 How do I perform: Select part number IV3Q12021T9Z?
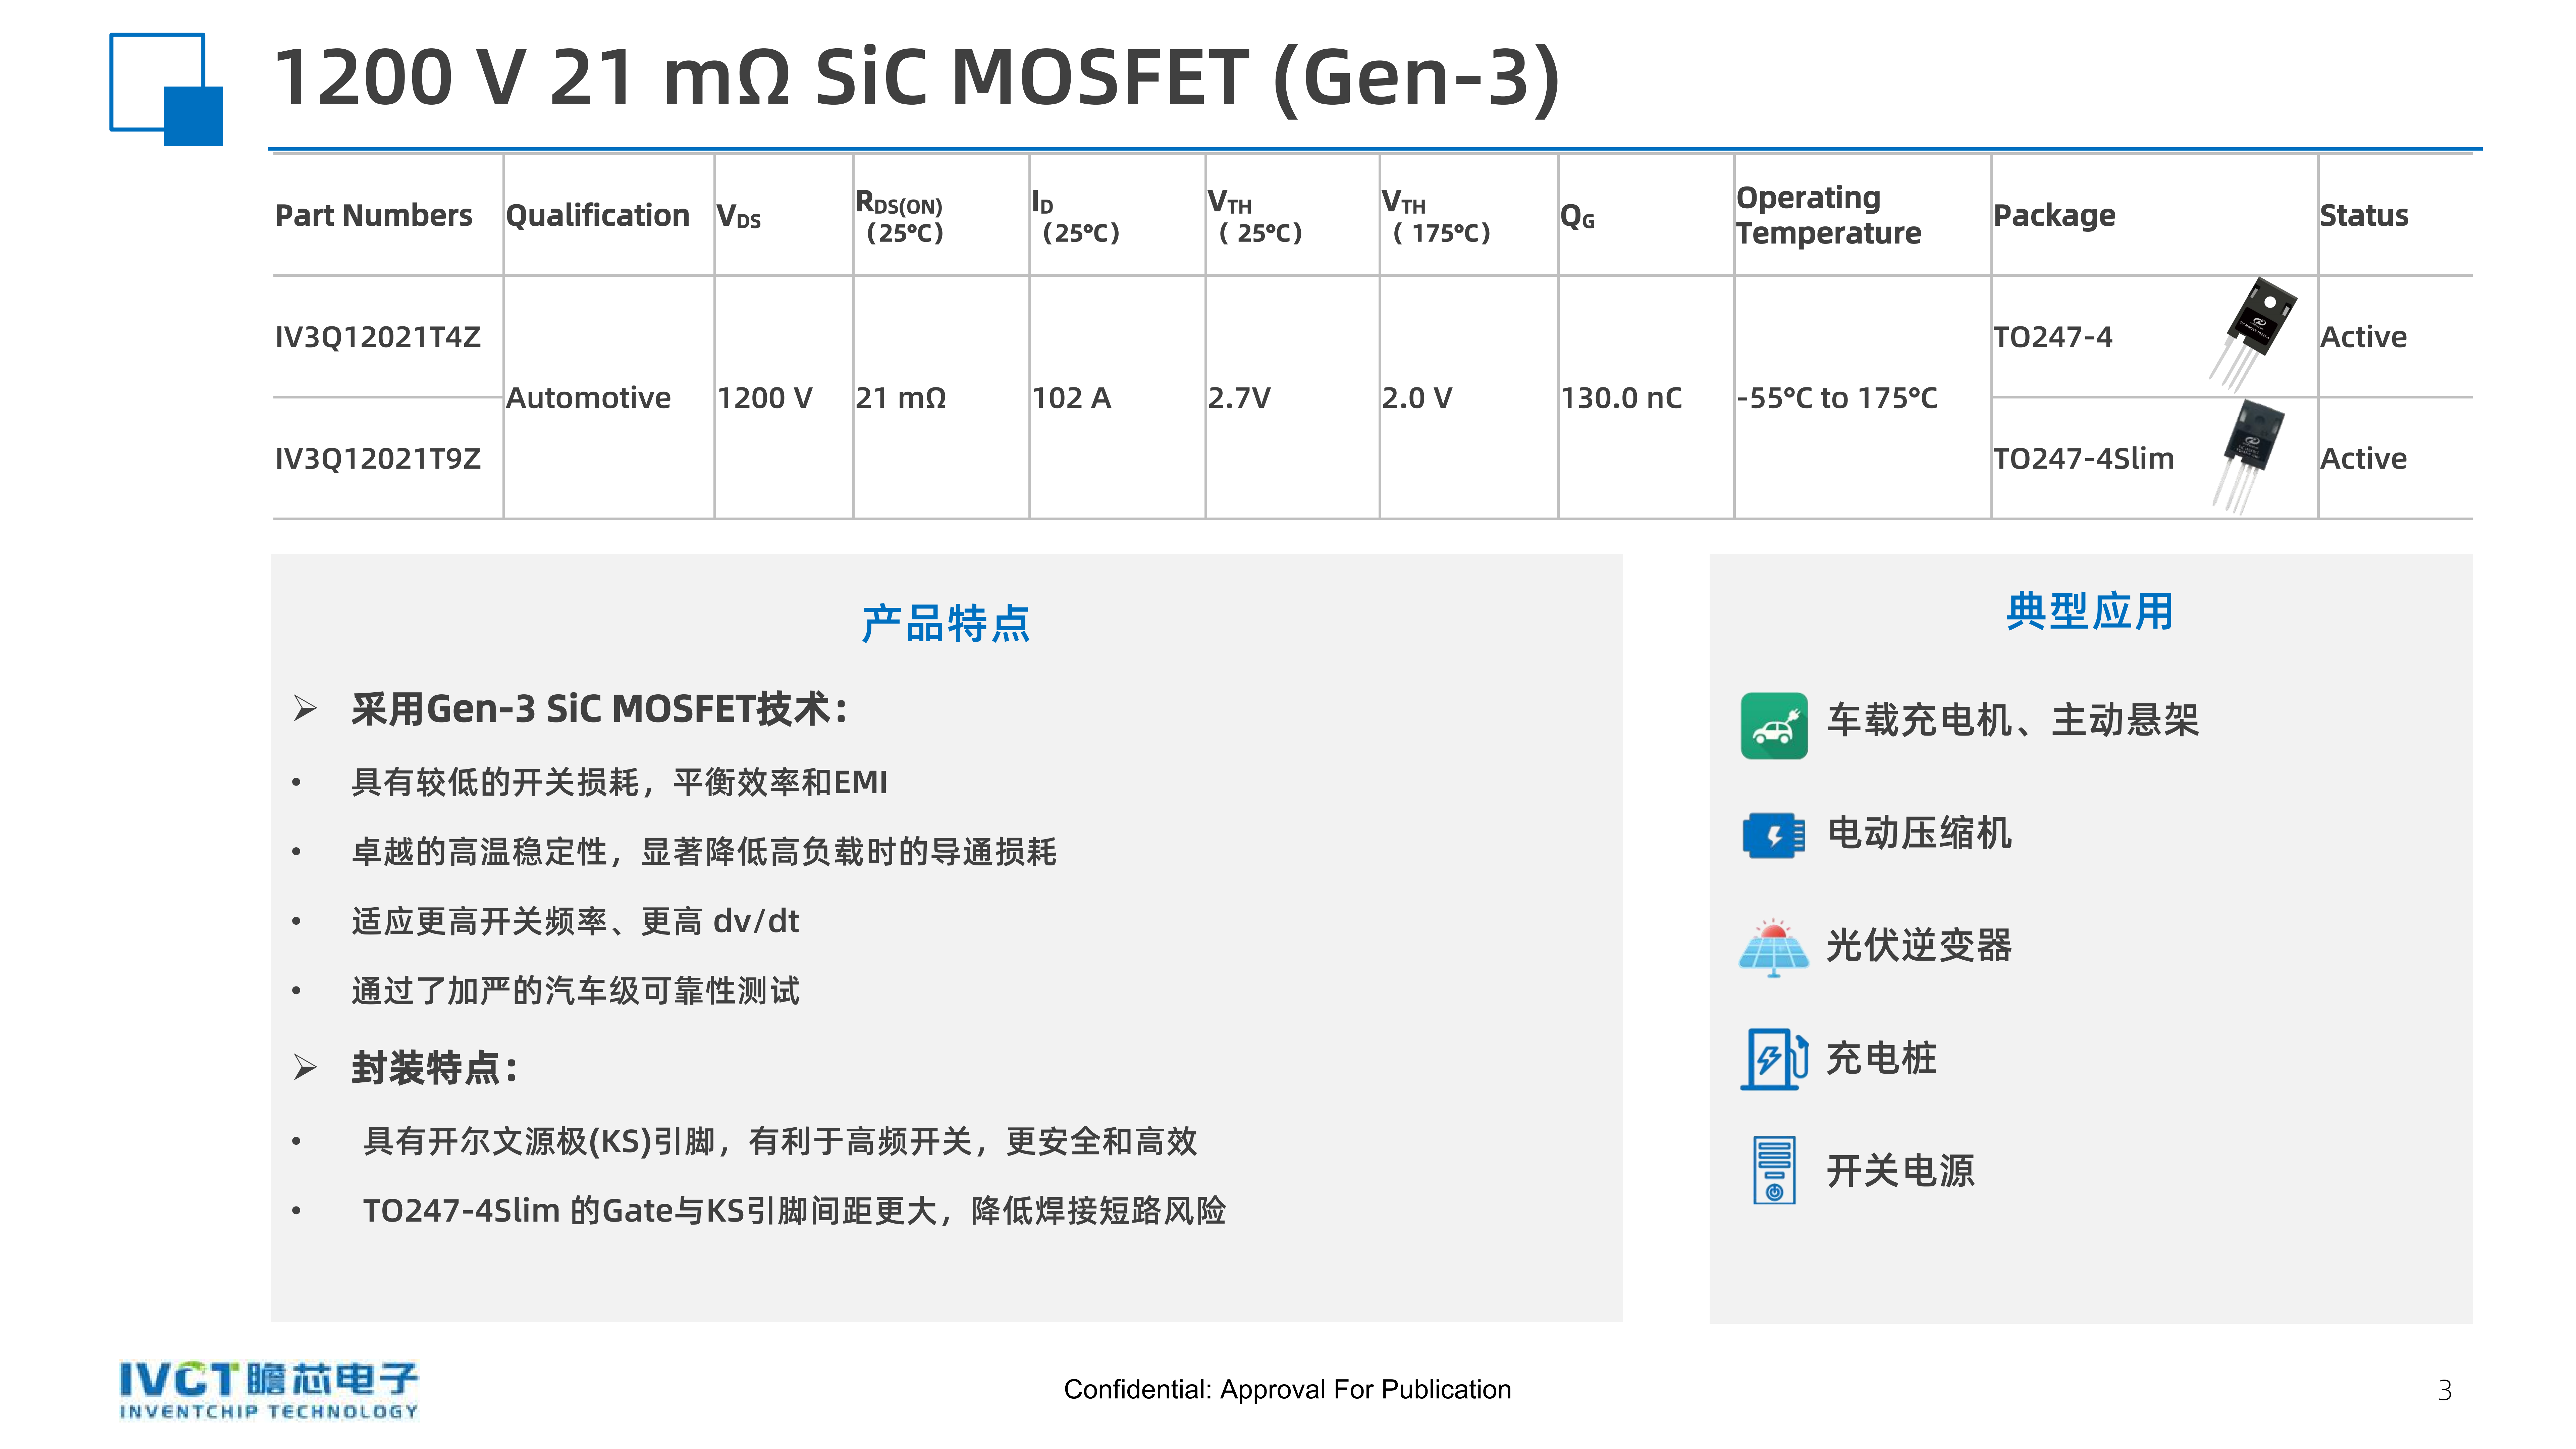click(378, 459)
